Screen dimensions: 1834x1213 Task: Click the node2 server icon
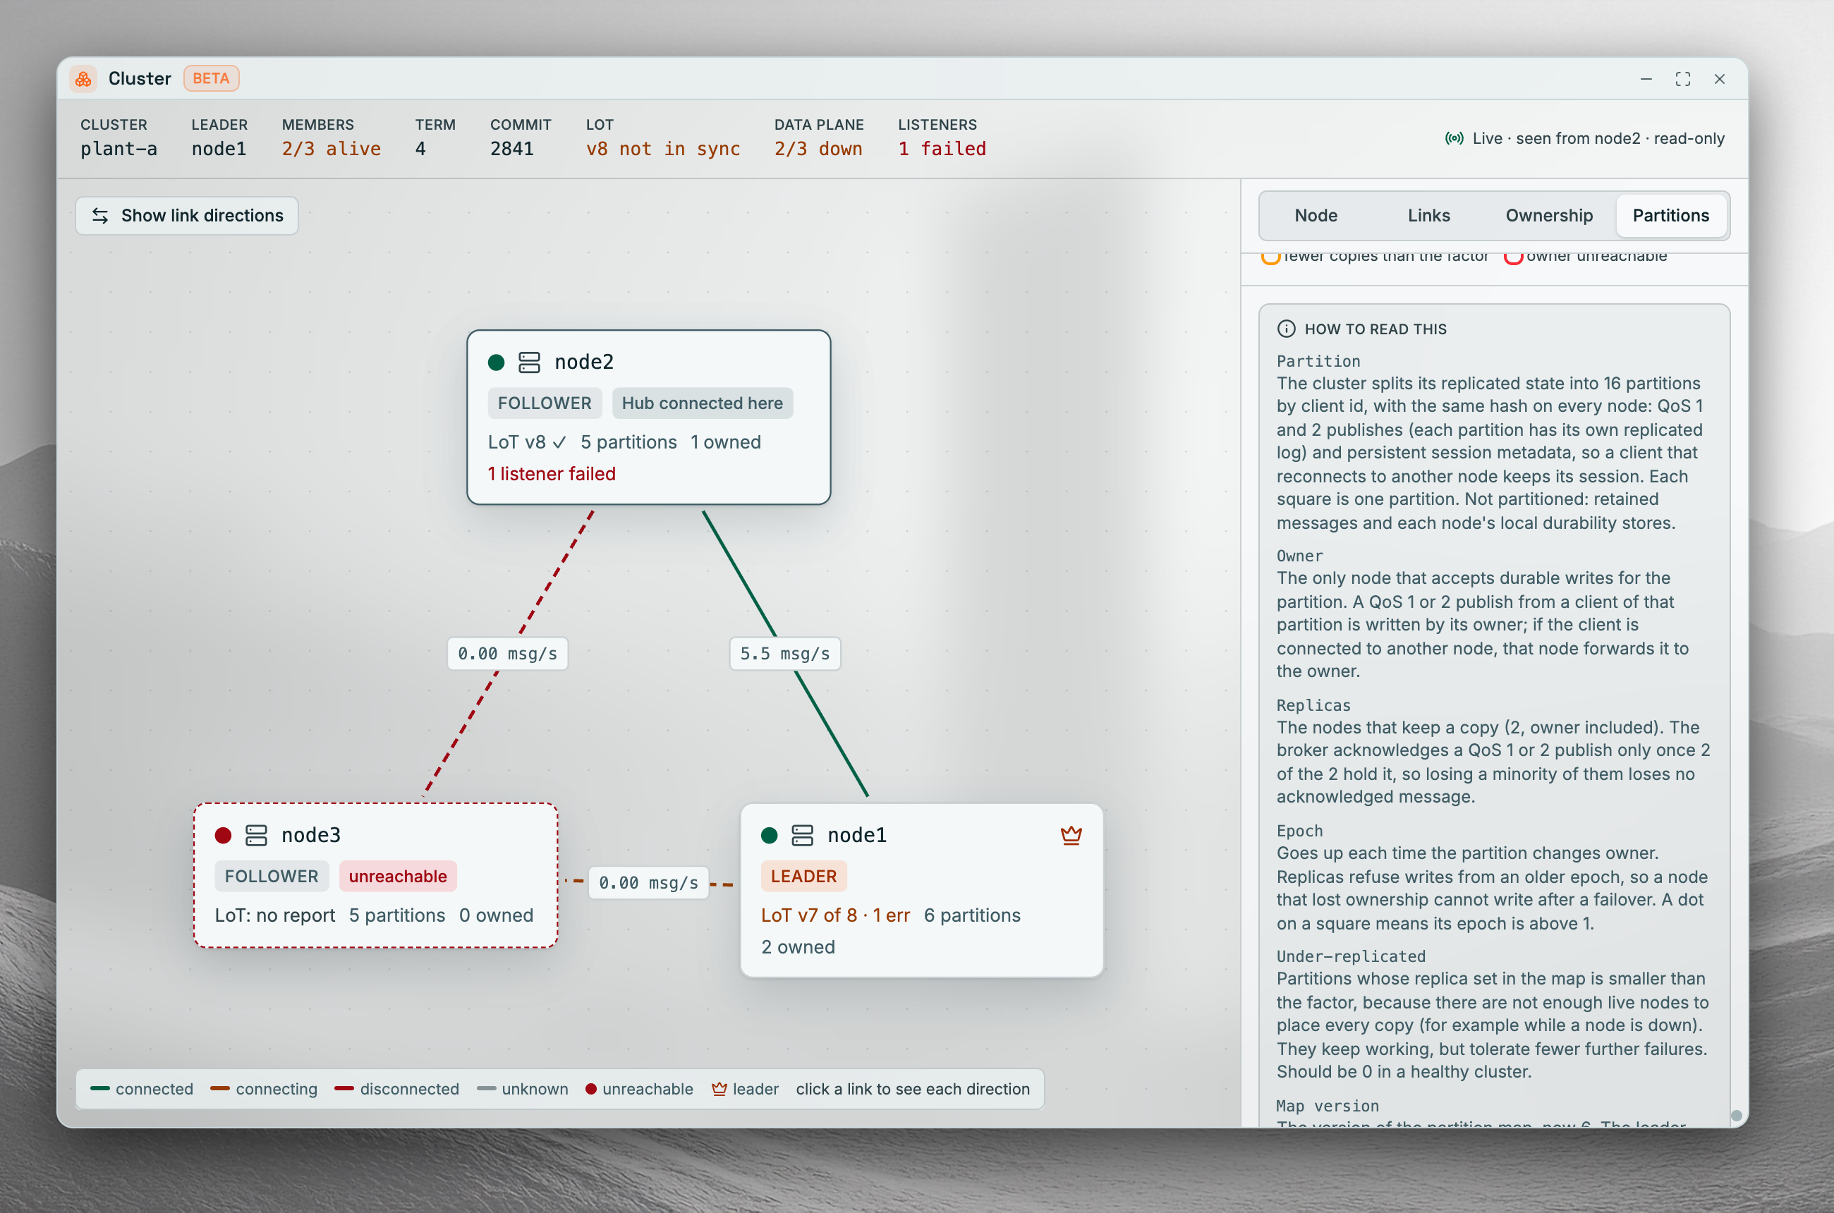[x=529, y=362]
